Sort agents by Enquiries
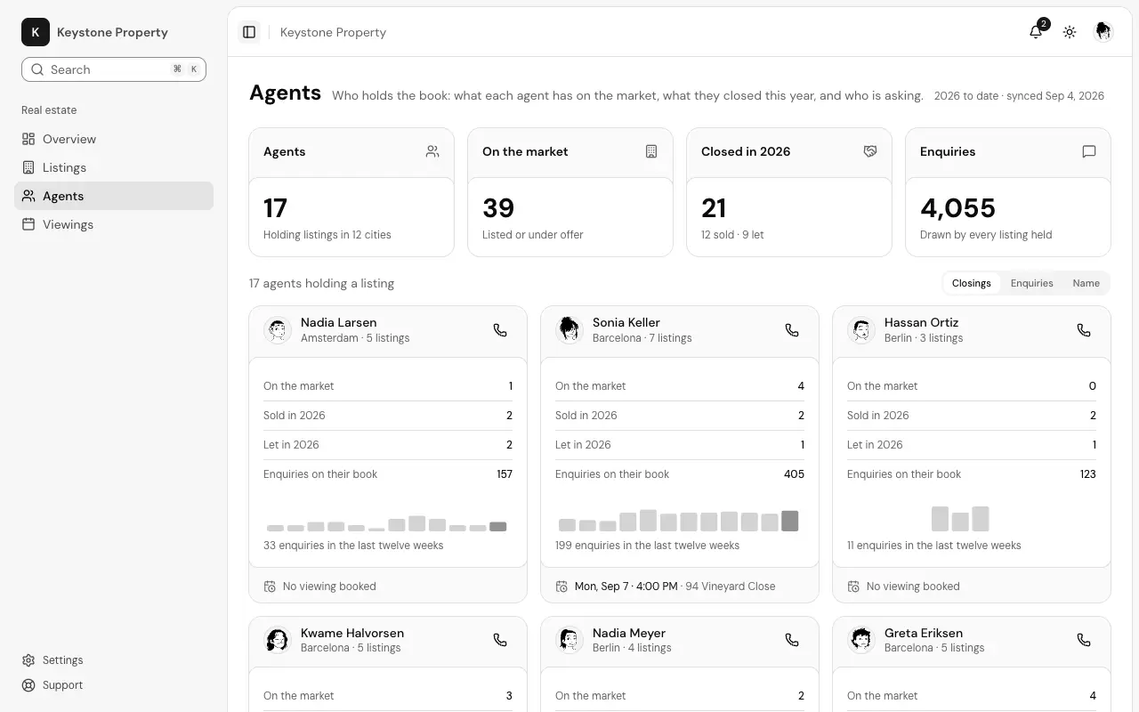The image size is (1139, 712). coord(1031,283)
